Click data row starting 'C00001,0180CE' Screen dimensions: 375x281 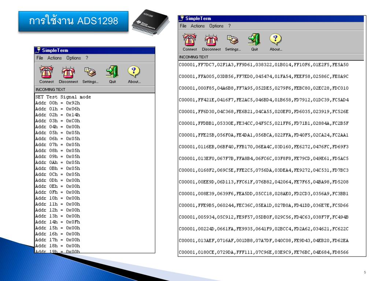tap(264, 252)
